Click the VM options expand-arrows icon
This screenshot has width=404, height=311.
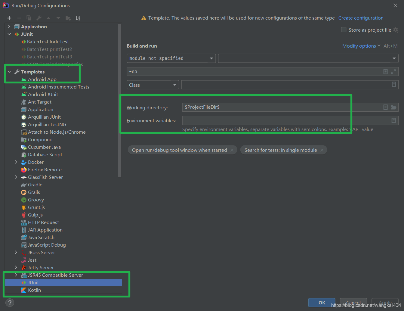[x=393, y=72]
